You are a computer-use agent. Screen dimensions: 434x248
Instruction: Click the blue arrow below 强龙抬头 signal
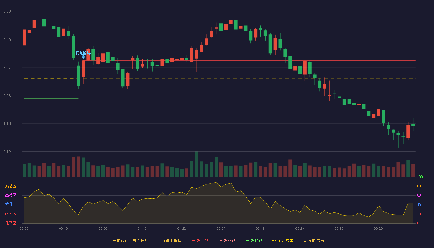tap(83, 57)
